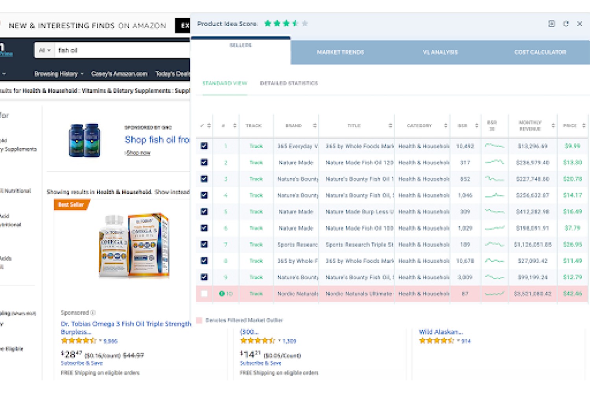Uncheck the checkbox for row 7 Sports Research

204,244
